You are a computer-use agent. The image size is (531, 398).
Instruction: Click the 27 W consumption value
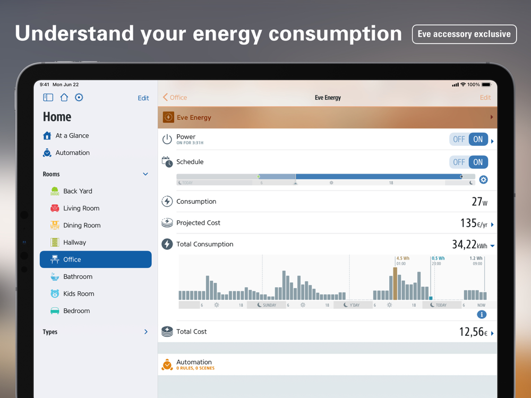click(479, 202)
